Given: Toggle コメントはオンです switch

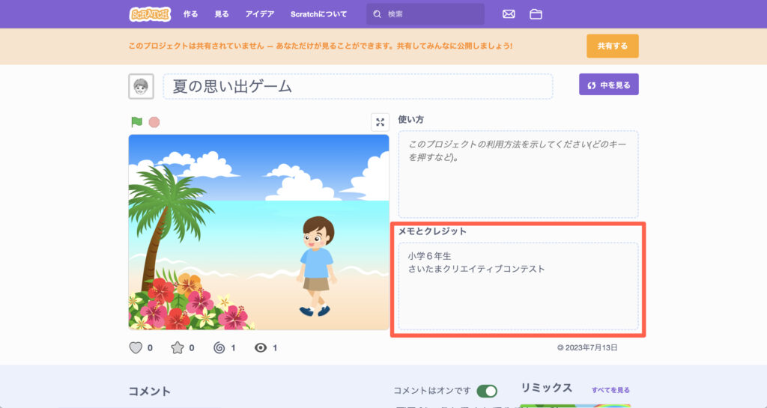Looking at the screenshot, I should click(487, 391).
